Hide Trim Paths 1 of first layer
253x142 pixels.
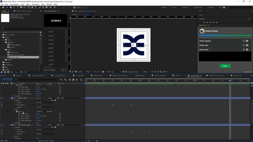click(2, 105)
